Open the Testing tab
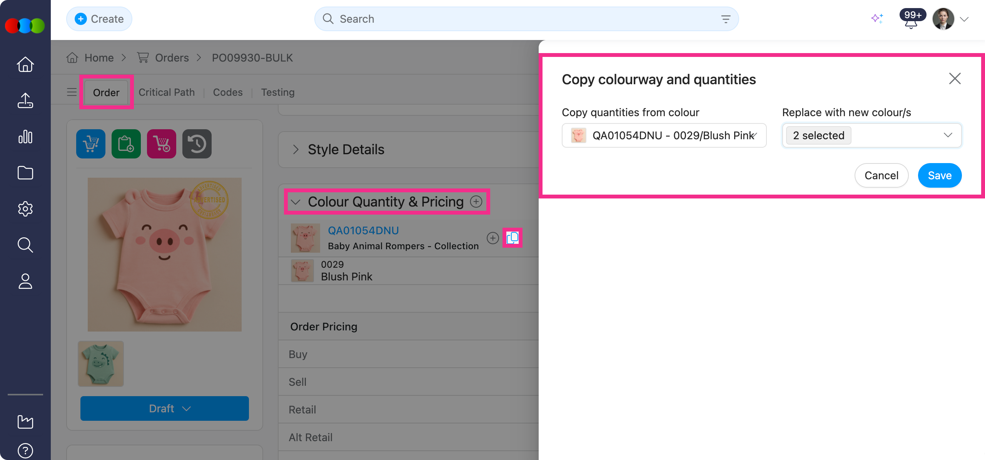This screenshot has height=460, width=985. pos(277,92)
